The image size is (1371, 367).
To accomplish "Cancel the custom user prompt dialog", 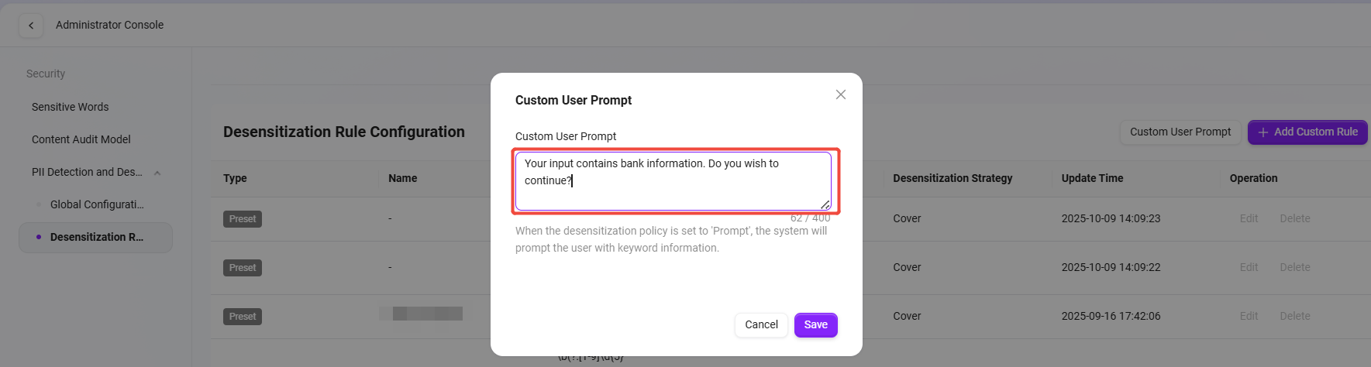I will [x=761, y=325].
